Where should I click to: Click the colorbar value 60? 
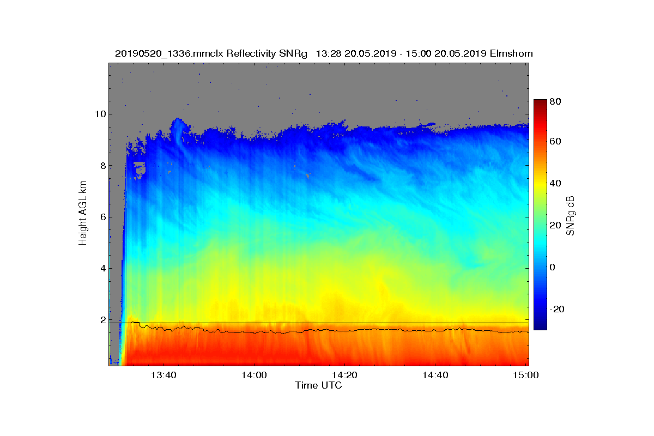coord(556,142)
